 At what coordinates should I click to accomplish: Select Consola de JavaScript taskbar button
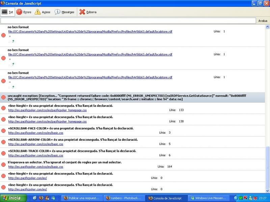166,198
